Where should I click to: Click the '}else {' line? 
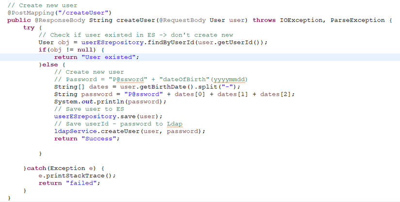[x=52, y=65]
